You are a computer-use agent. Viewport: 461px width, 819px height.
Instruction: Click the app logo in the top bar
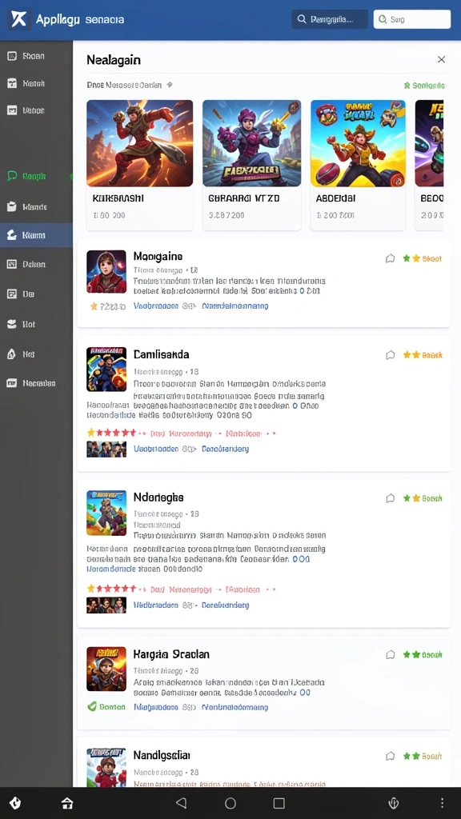click(x=19, y=20)
